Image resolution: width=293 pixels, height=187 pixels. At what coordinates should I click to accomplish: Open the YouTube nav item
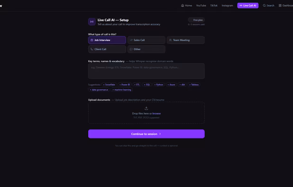tap(201, 5)
